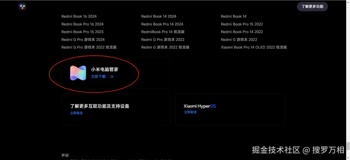Click the 声明 heading text
The width and height of the screenshot is (350, 160).
[65, 155]
